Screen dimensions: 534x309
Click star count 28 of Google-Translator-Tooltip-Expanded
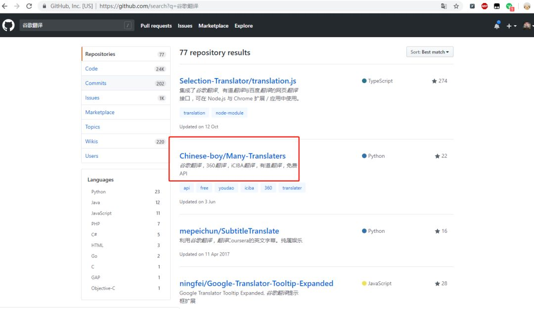(x=441, y=283)
